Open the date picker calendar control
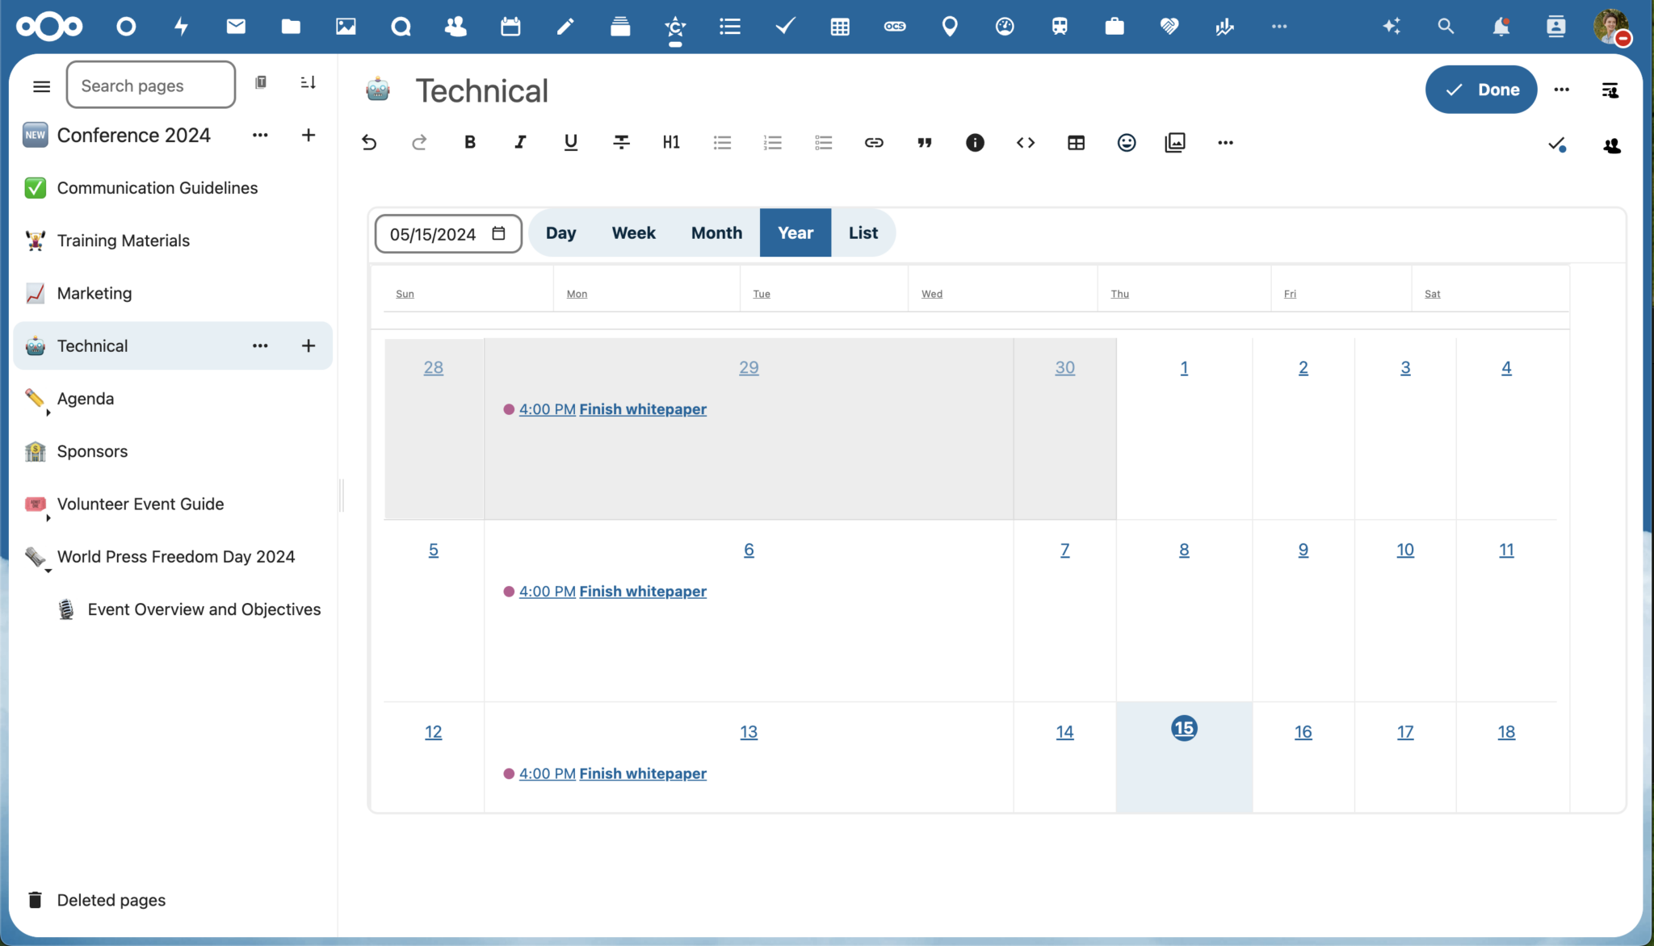 pos(497,233)
